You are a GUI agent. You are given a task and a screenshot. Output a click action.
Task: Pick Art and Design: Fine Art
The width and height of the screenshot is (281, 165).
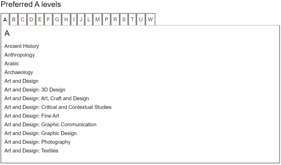click(x=32, y=116)
